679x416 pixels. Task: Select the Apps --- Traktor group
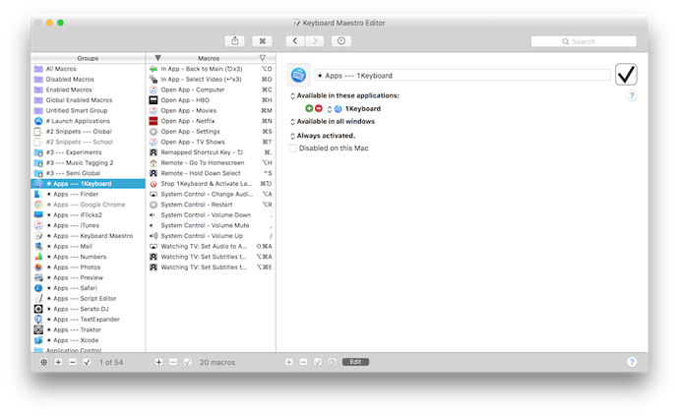click(x=88, y=329)
